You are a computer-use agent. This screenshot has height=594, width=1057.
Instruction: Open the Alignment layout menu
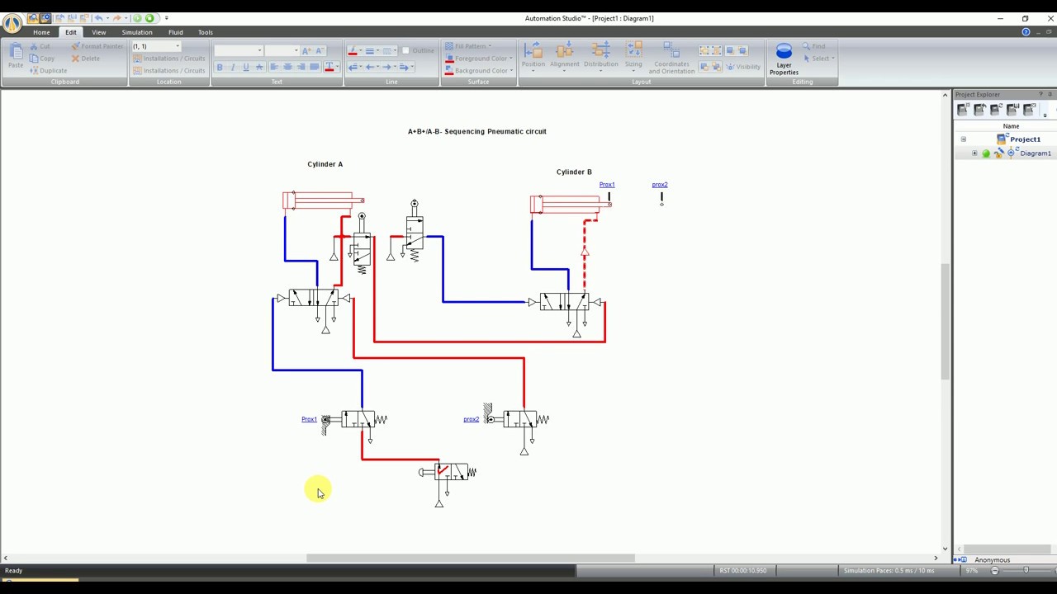(565, 56)
